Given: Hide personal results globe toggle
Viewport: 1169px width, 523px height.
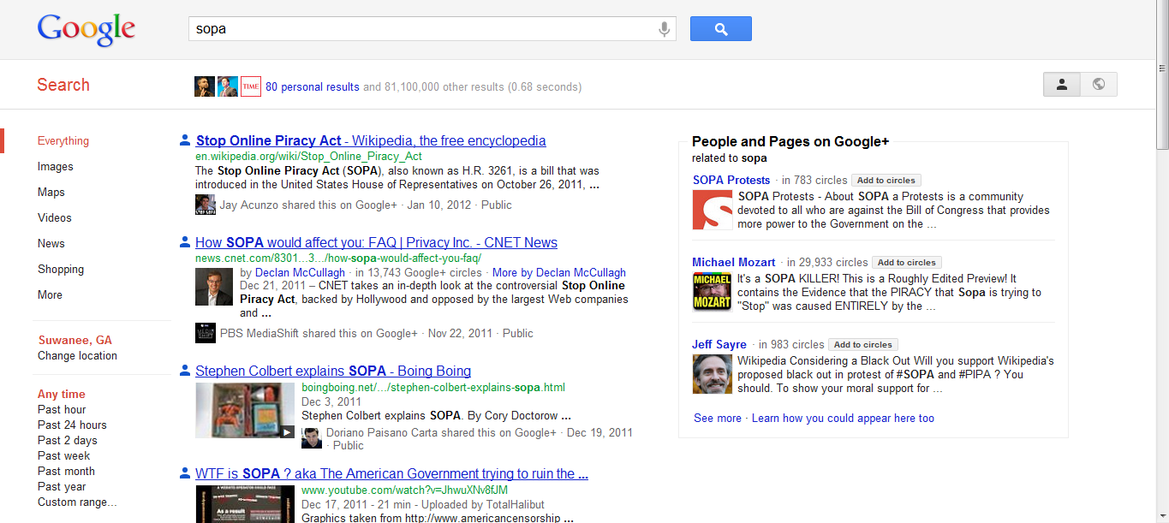Looking at the screenshot, I should coord(1099,85).
